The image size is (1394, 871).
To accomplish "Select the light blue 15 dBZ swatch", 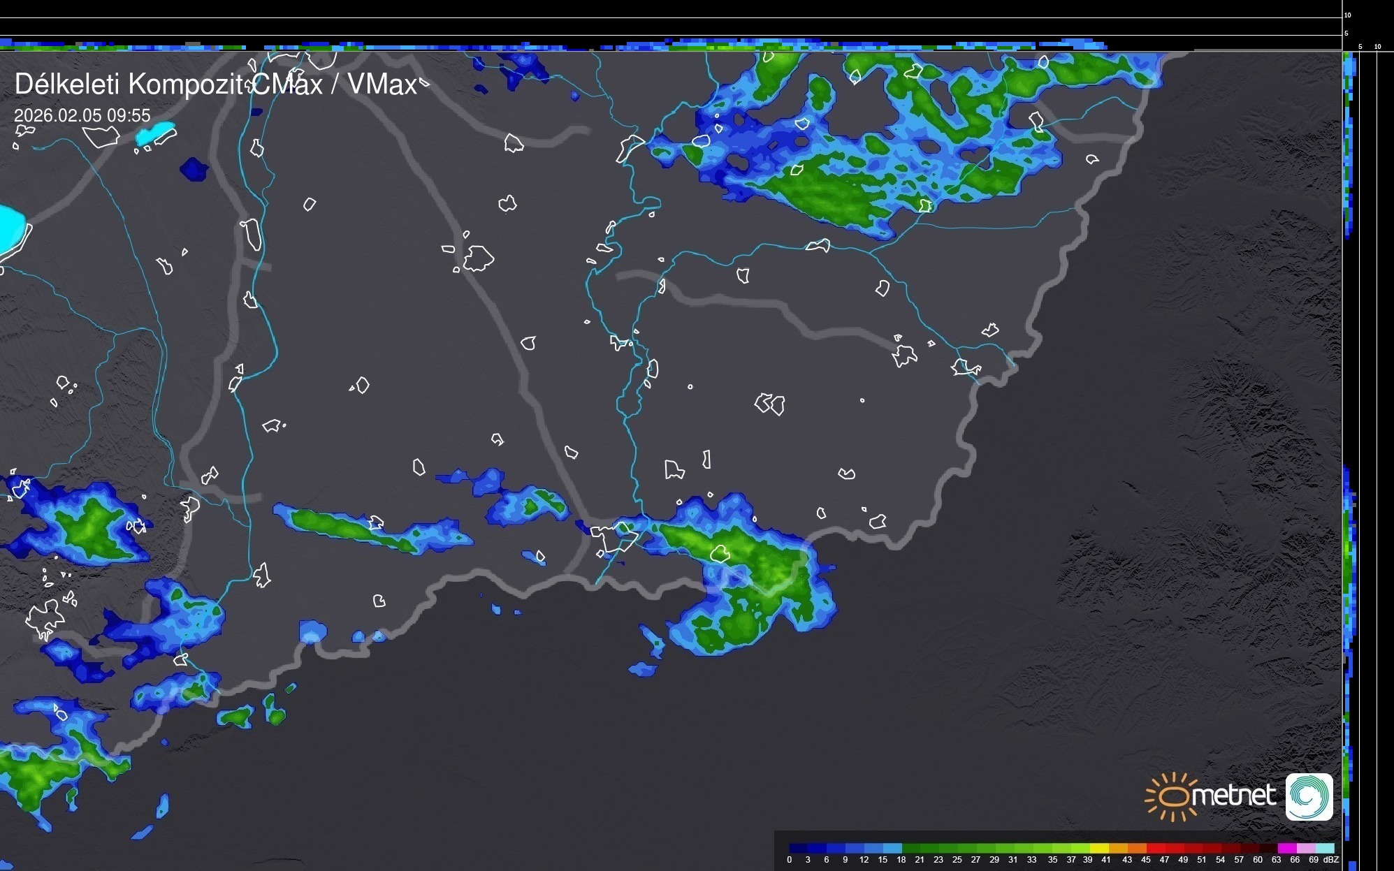I will [892, 848].
